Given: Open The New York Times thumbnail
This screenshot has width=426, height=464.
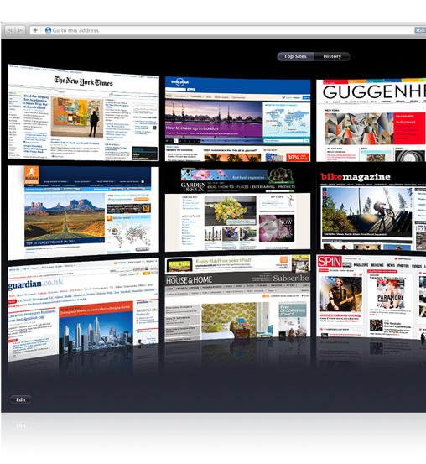Looking at the screenshot, I should 83,113.
